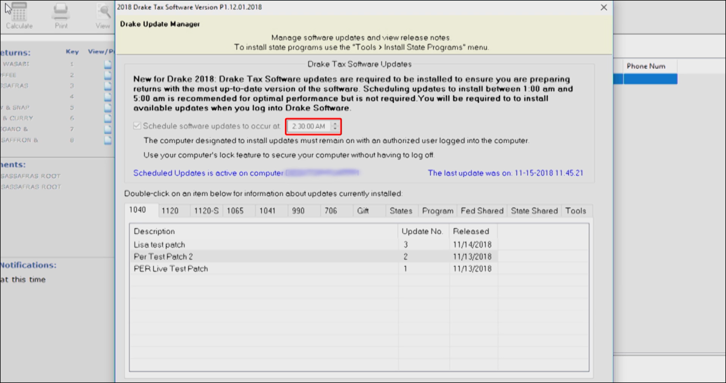Switch to the 706 tab

click(x=336, y=211)
